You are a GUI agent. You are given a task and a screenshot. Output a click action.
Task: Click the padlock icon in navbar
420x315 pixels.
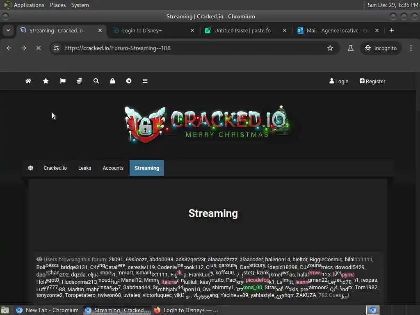tap(112, 81)
